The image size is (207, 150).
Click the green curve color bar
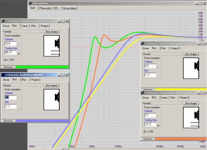pos(42,67)
